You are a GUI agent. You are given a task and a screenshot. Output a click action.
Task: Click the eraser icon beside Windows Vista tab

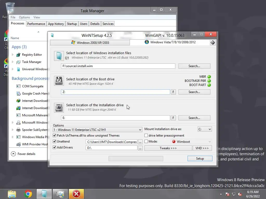(x=212, y=42)
